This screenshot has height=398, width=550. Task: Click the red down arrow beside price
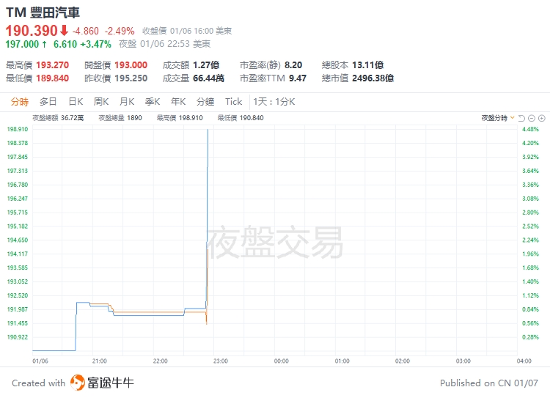[64, 31]
